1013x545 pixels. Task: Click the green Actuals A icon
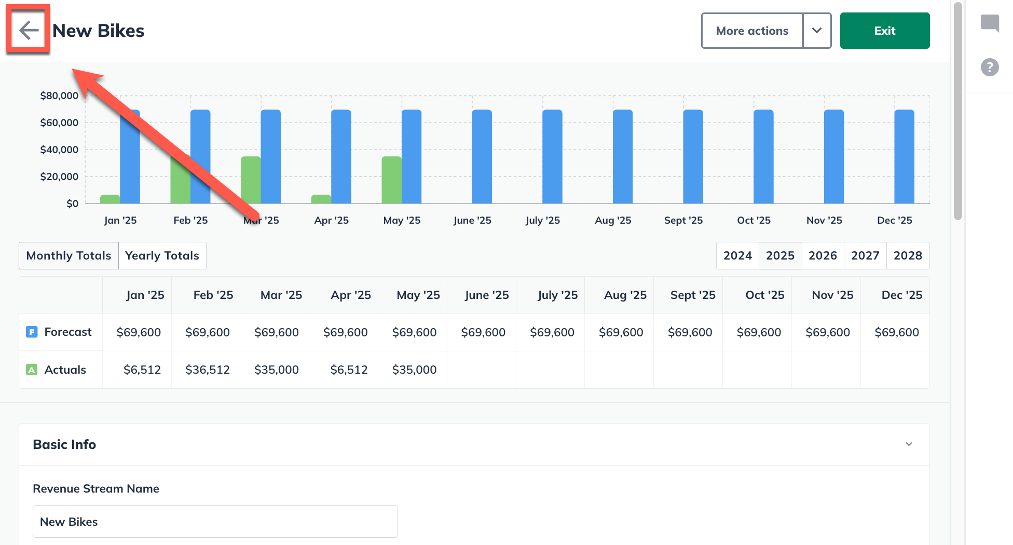point(32,370)
